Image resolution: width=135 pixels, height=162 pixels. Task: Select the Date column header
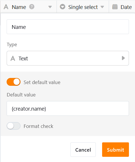point(122,7)
